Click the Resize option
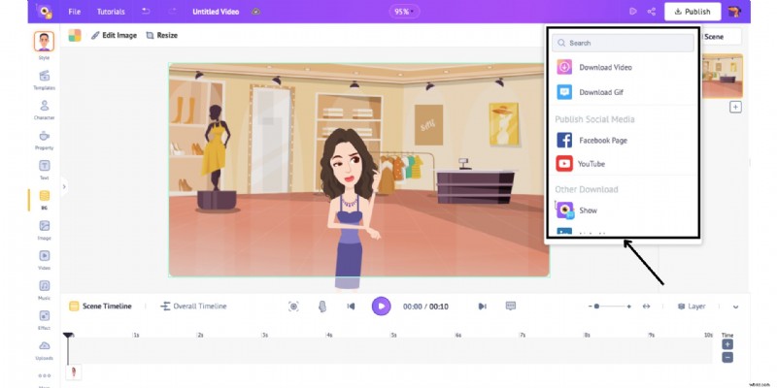The height and width of the screenshot is (388, 777). pyautogui.click(x=162, y=35)
